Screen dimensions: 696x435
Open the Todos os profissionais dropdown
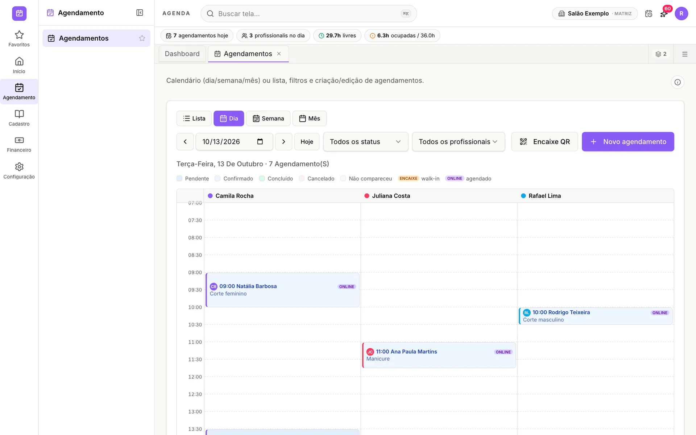458,142
